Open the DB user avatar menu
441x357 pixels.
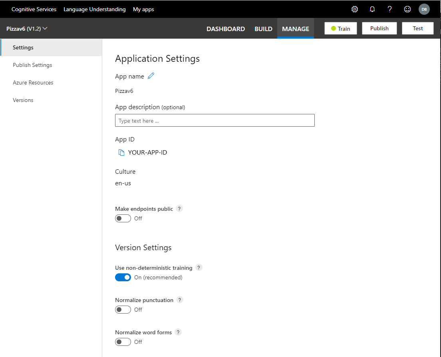click(424, 9)
